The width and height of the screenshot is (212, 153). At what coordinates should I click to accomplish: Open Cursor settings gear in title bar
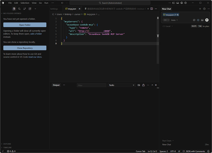tap(186, 3)
